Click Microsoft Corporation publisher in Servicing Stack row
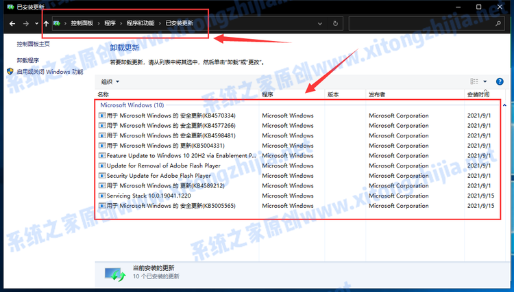 click(x=399, y=196)
